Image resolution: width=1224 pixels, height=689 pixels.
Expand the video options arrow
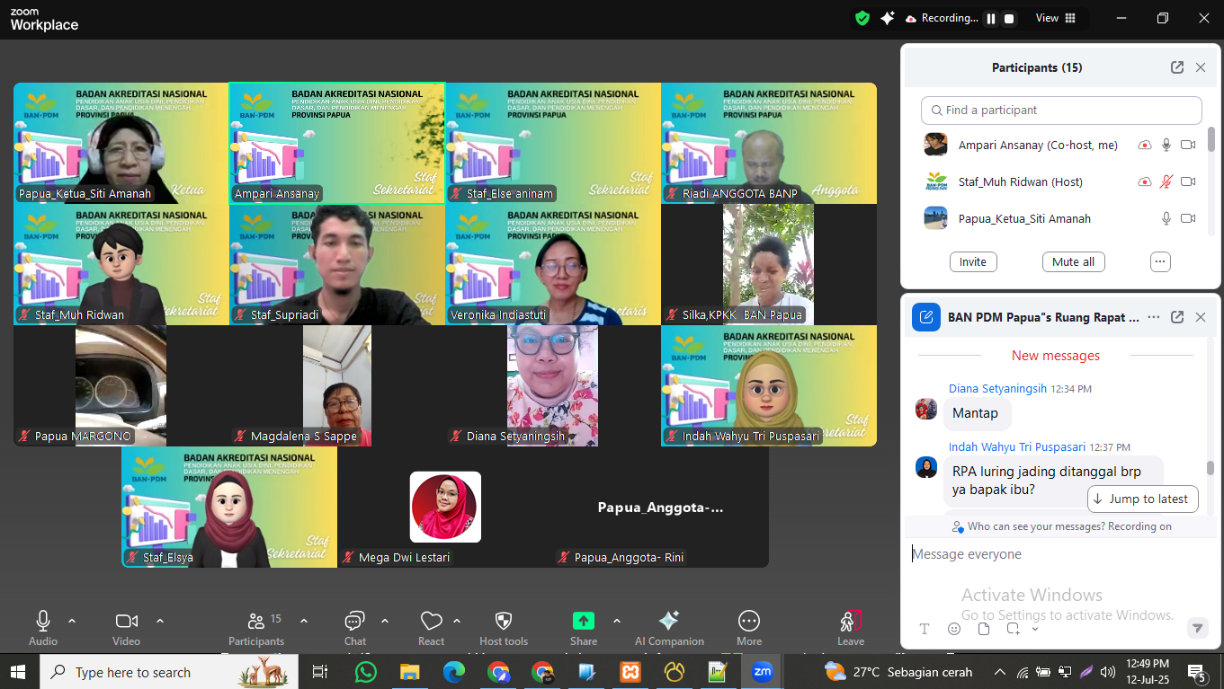160,621
